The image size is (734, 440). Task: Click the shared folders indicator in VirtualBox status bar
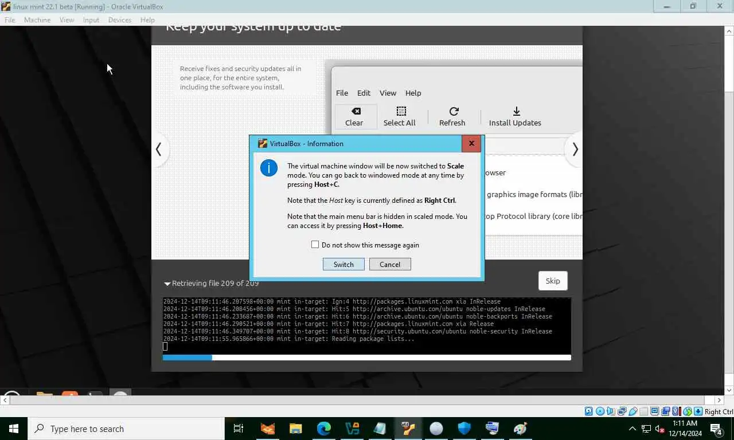click(643, 411)
